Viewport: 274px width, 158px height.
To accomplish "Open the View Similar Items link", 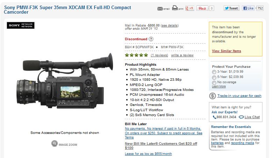I will coord(226,51).
